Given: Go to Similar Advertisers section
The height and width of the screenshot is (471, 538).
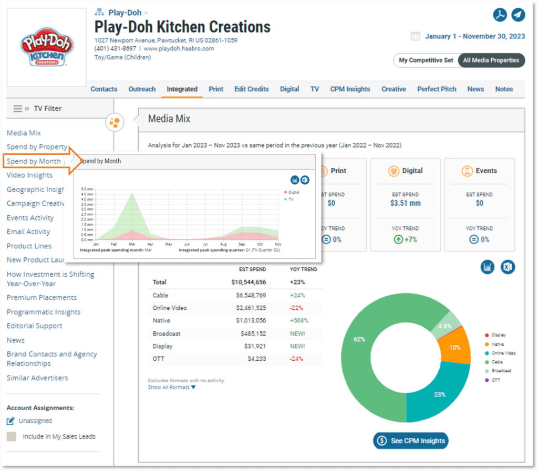Looking at the screenshot, I should click(37, 378).
